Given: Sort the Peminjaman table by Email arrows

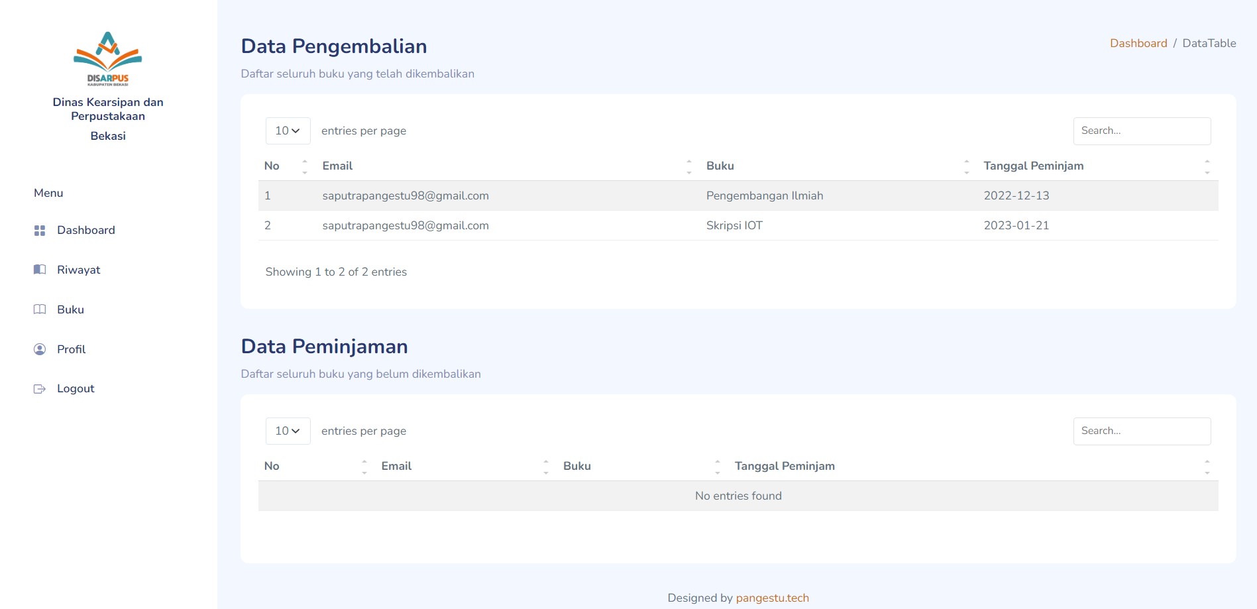Looking at the screenshot, I should (x=545, y=467).
